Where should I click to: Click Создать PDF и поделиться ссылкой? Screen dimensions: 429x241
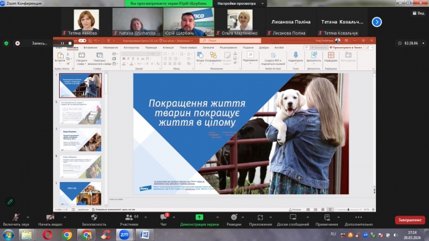[273, 58]
